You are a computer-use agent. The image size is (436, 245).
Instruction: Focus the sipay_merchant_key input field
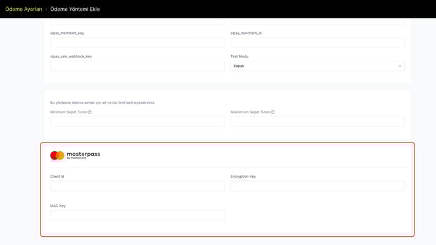[x=137, y=42]
